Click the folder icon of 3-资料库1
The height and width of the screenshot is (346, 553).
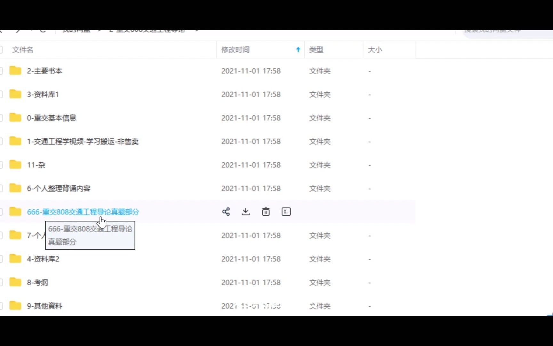[15, 94]
